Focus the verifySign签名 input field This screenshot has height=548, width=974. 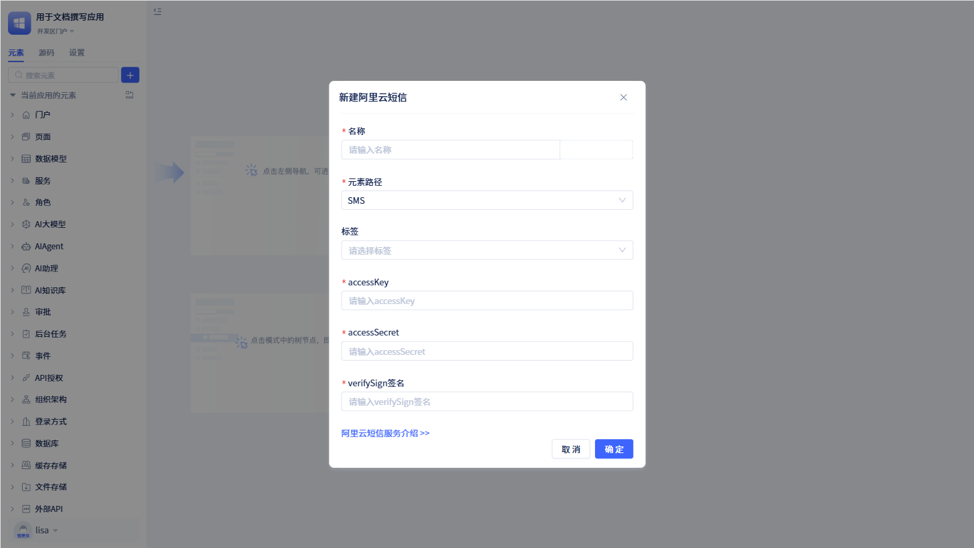pyautogui.click(x=487, y=402)
